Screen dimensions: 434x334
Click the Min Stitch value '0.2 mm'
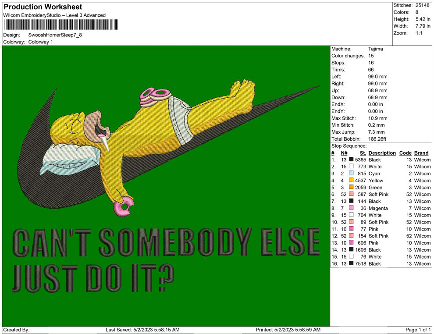click(x=377, y=125)
